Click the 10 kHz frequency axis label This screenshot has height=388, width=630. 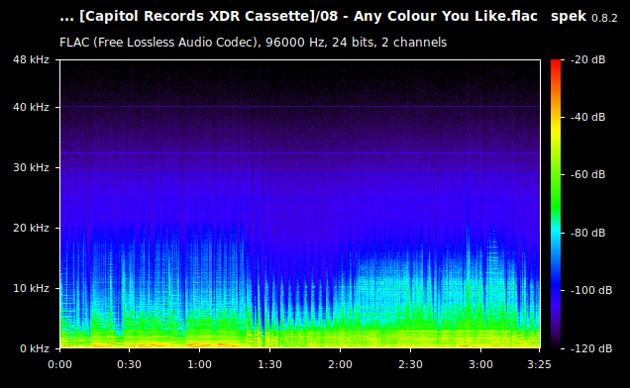31,288
